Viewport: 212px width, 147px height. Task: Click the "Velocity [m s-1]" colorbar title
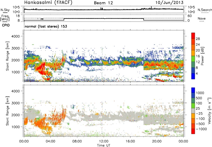[209, 111]
